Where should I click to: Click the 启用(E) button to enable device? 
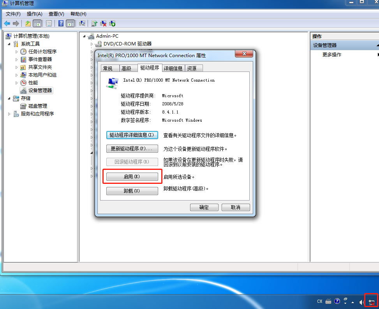tap(132, 176)
